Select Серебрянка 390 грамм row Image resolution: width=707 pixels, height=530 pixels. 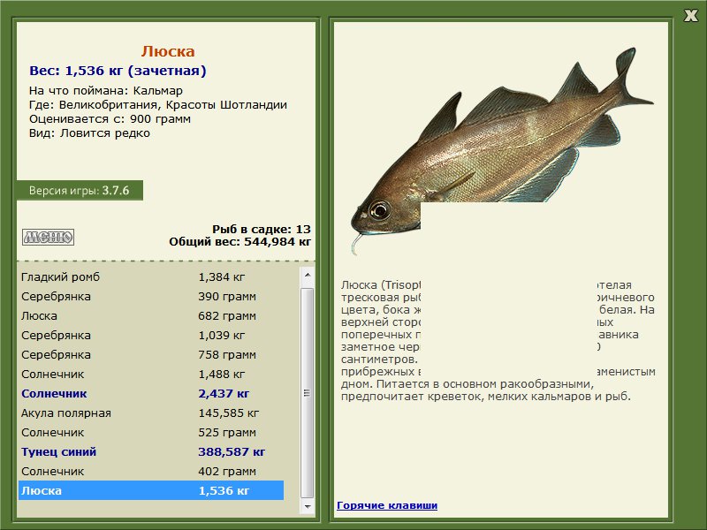point(151,297)
